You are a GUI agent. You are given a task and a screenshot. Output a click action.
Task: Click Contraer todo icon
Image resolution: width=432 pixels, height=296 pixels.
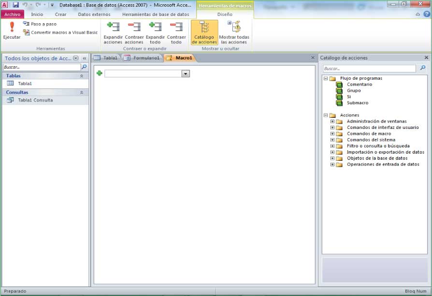[x=176, y=32]
